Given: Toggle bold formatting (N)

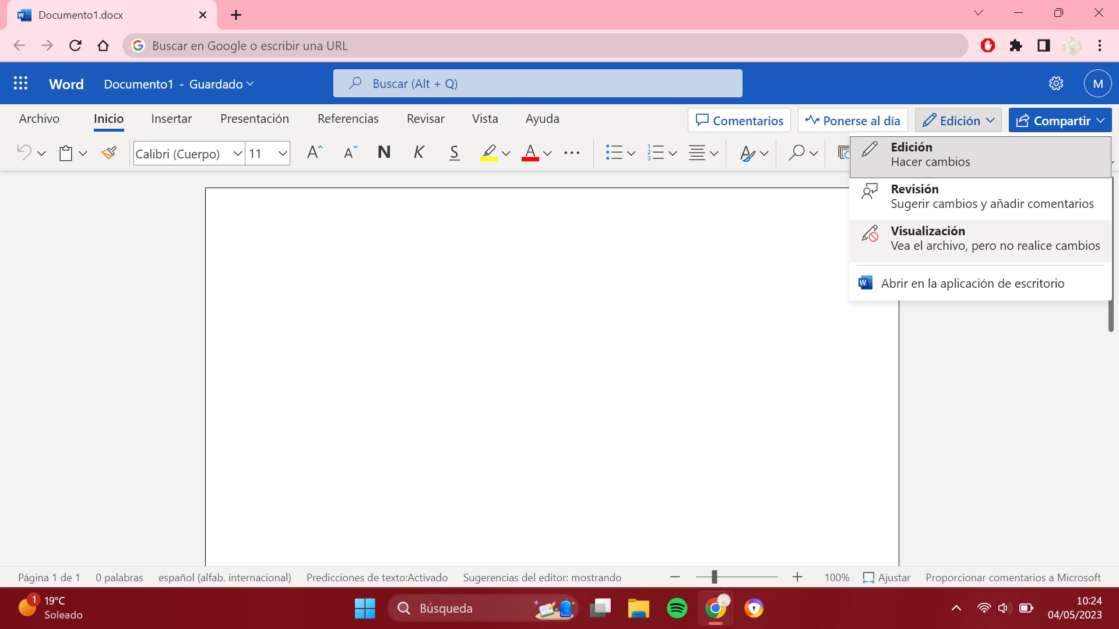Looking at the screenshot, I should [383, 153].
